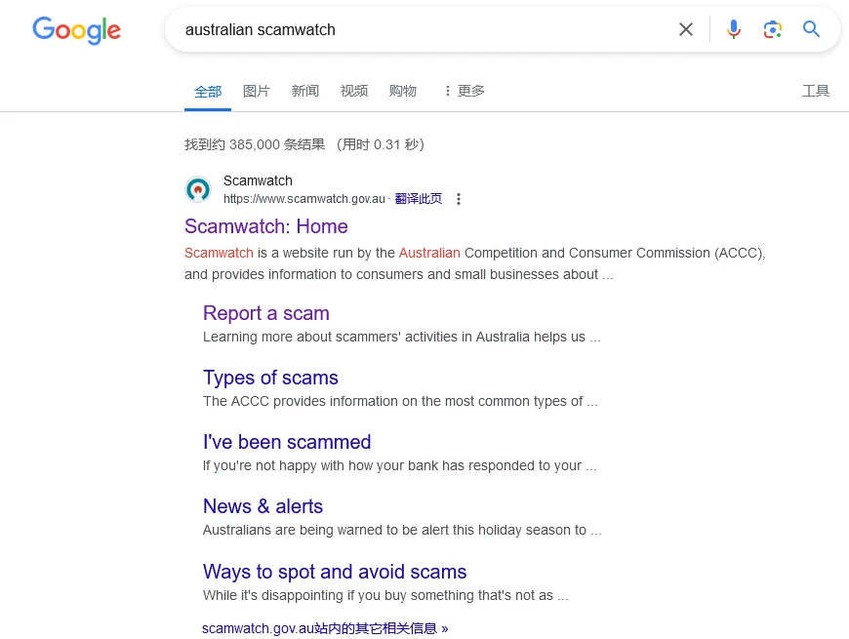Click the 翻译此页 translate page link

click(419, 199)
